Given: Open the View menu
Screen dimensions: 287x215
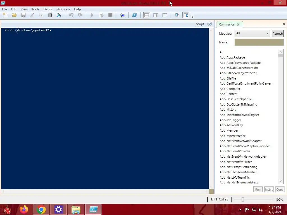Looking at the screenshot, I should (x=24, y=9).
